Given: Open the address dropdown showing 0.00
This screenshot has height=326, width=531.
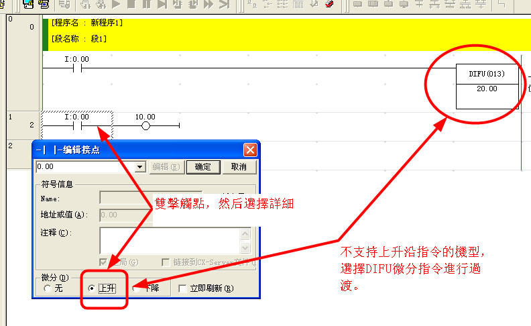Looking at the screenshot, I should pos(140,167).
